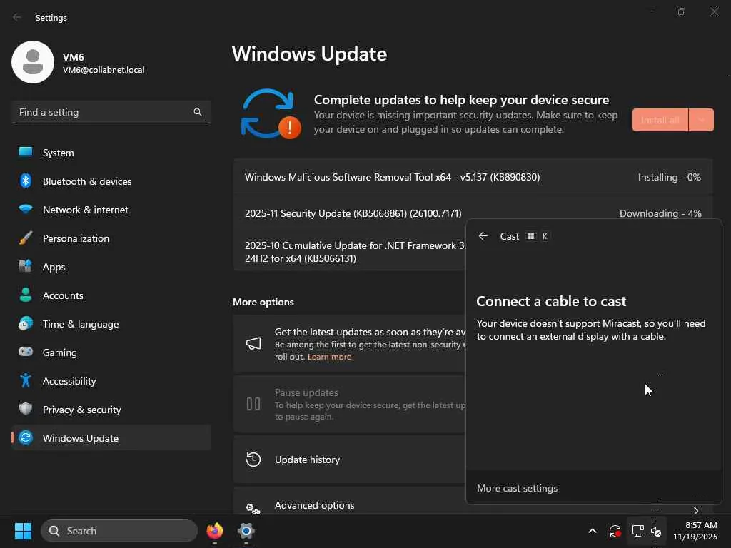Click the search magnifier in Find a setting
The width and height of the screenshot is (731, 548).
click(x=198, y=112)
